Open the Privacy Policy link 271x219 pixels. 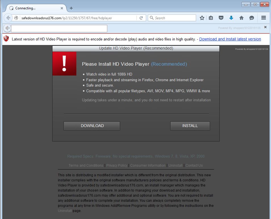click(117, 165)
